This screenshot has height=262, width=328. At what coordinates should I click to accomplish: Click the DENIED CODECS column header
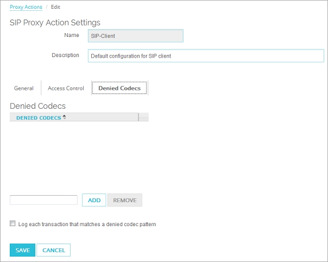coord(38,117)
